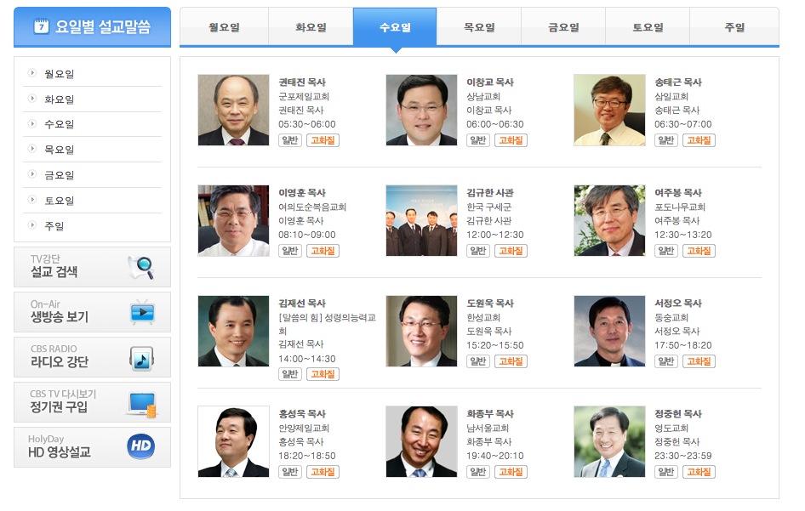Image resolution: width=805 pixels, height=511 pixels.
Task: Switch to the 월요일 tab
Action: pyautogui.click(x=224, y=27)
